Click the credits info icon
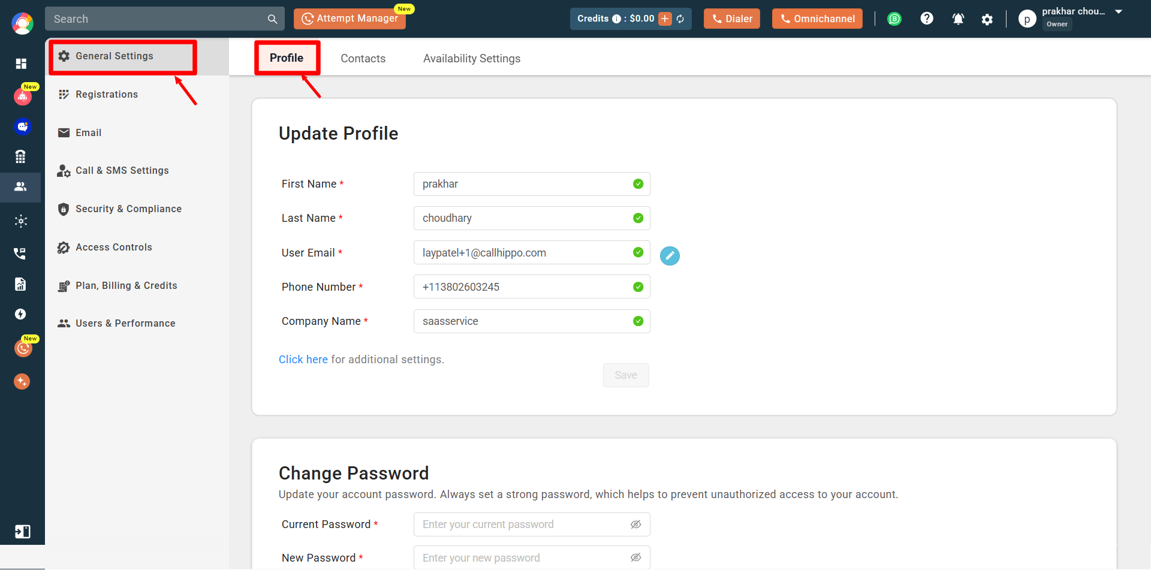 pyautogui.click(x=616, y=19)
